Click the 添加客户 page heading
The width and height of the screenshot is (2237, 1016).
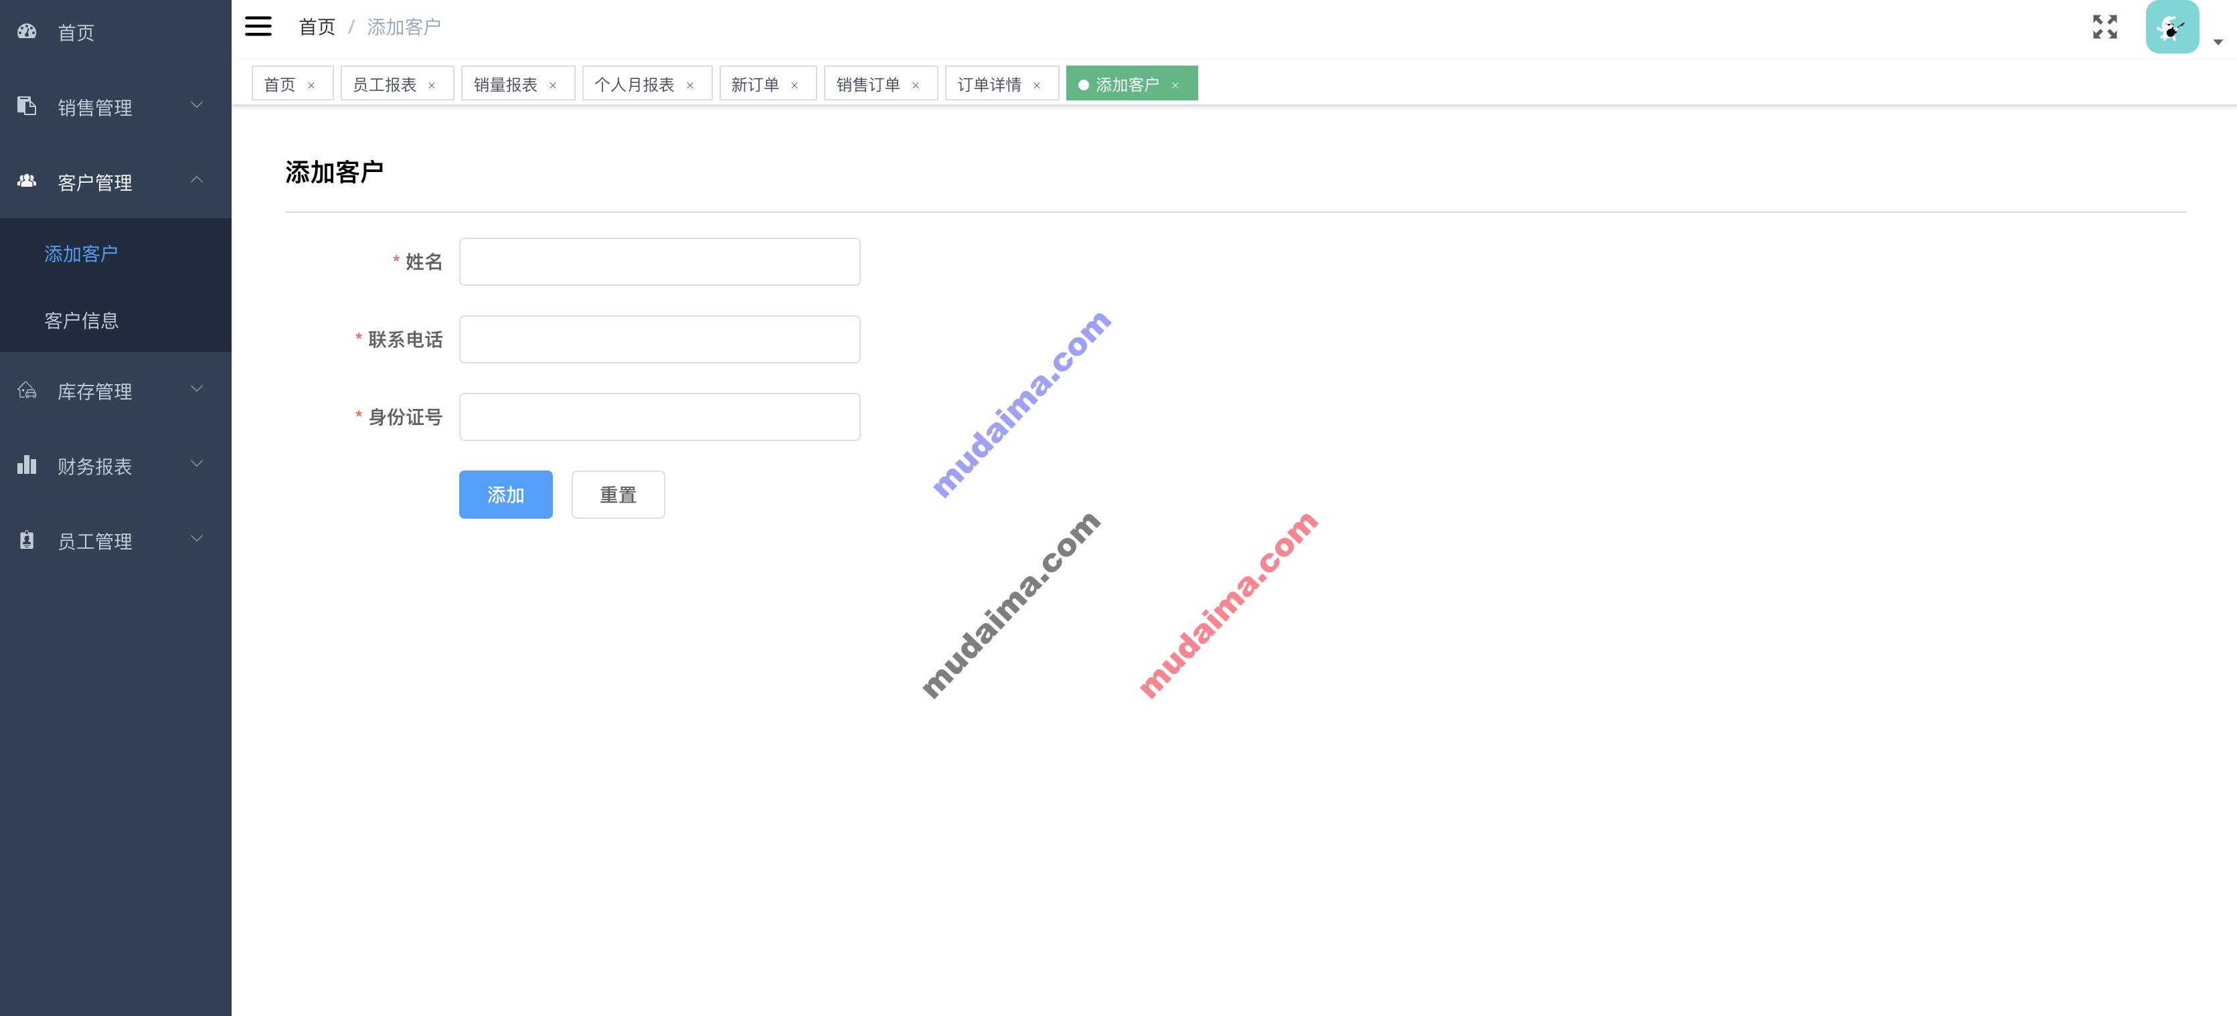point(334,172)
